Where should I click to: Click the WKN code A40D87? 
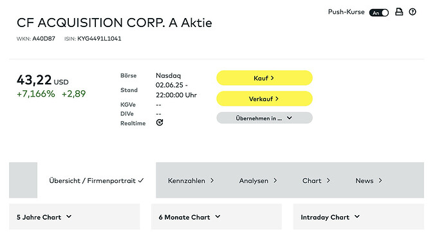(44, 39)
